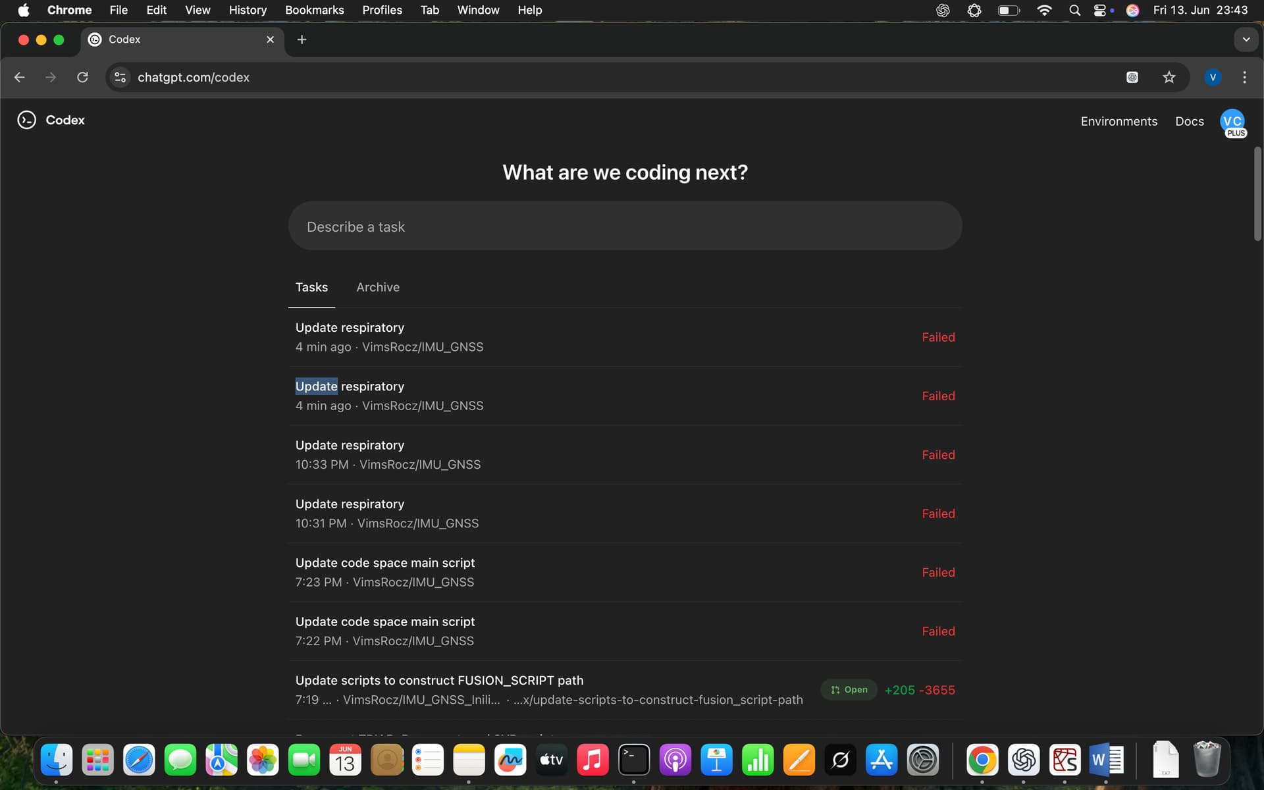Close the Codex browser tab

tap(270, 39)
